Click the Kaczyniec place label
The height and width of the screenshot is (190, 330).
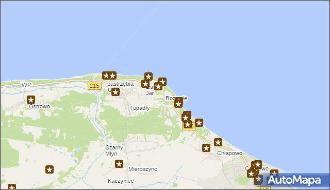(121, 181)
